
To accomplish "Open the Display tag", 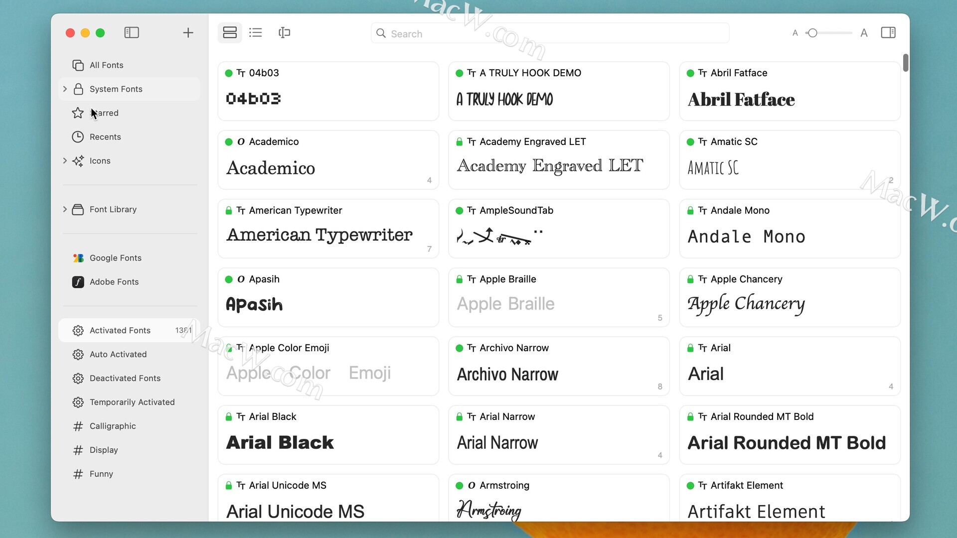I will pos(130,450).
